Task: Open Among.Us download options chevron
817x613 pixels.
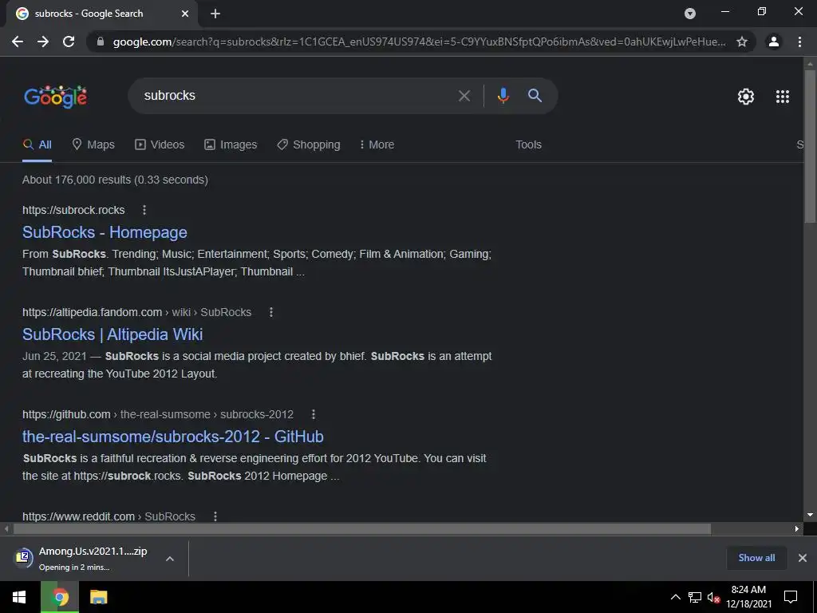Action: (x=169, y=559)
